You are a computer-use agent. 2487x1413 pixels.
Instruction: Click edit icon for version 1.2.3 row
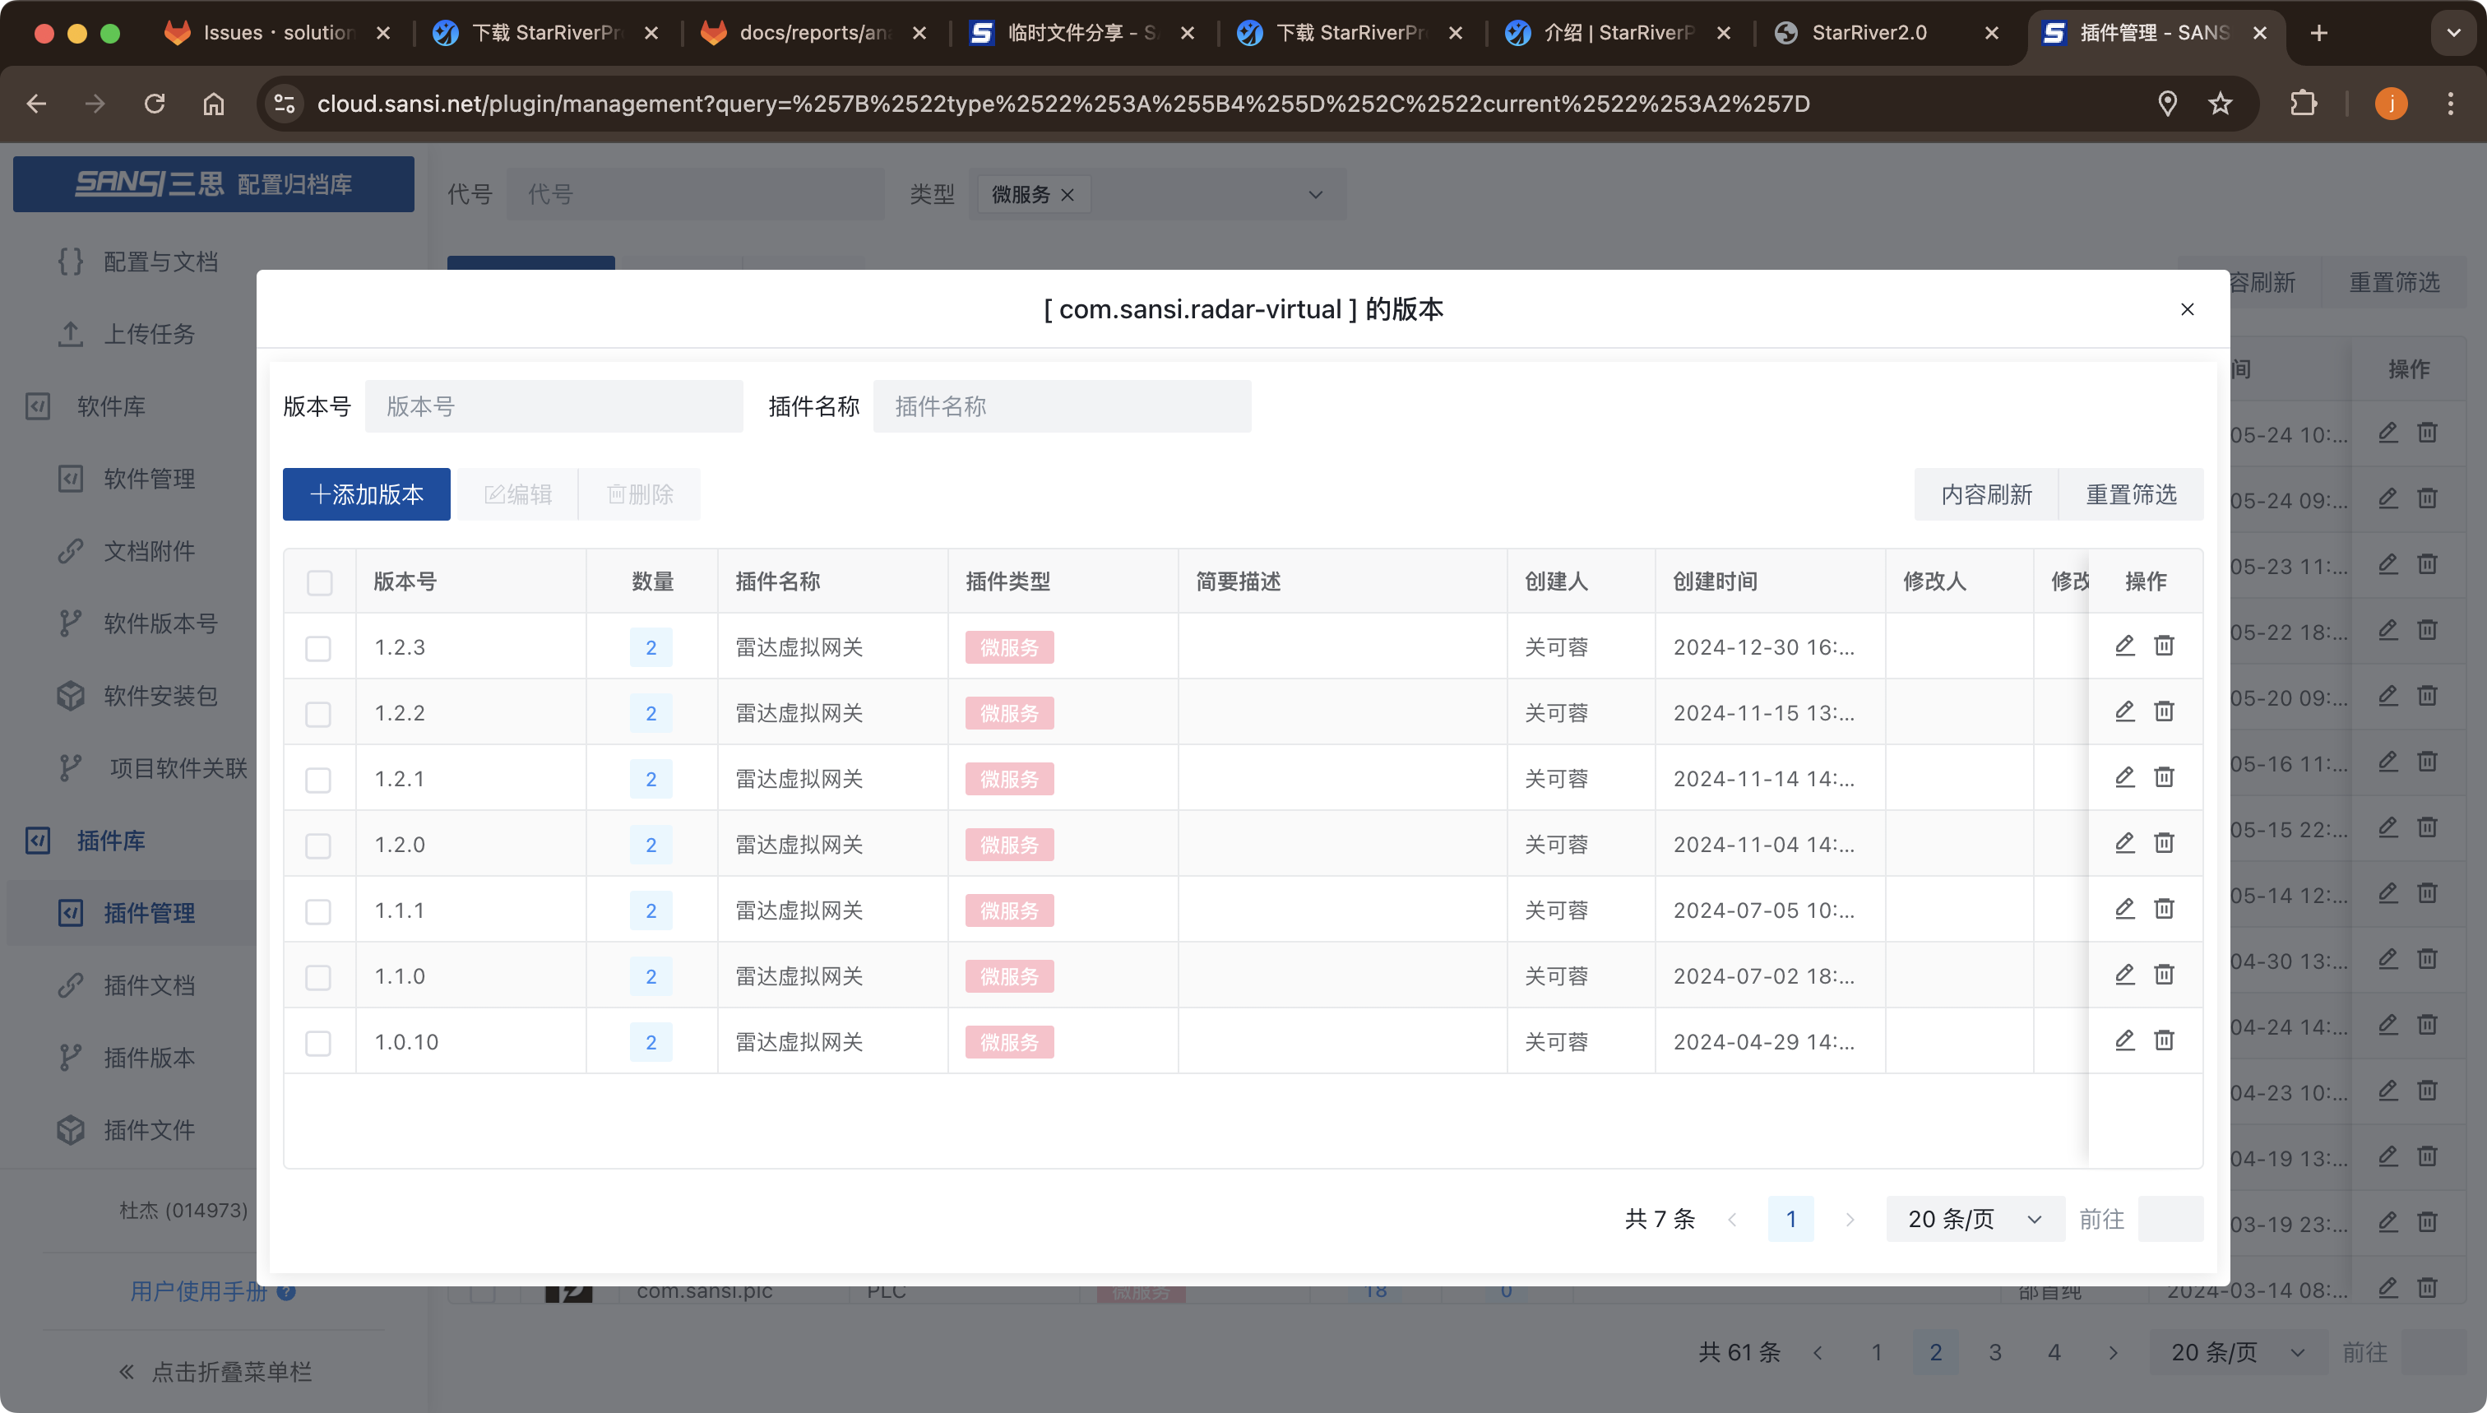click(2124, 646)
